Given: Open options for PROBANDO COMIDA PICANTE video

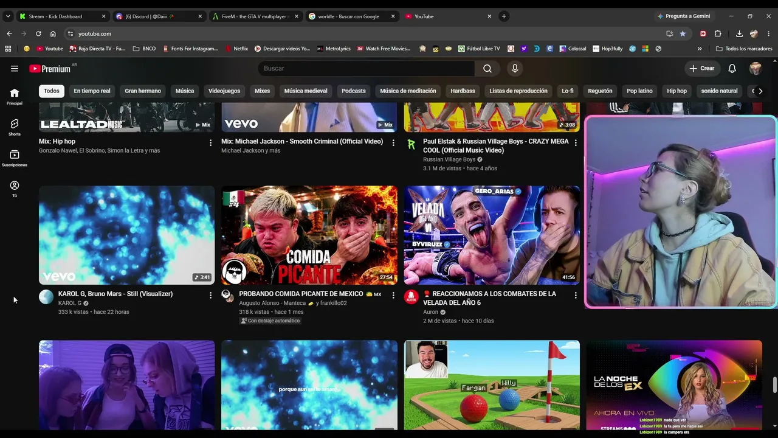Looking at the screenshot, I should 393,295.
